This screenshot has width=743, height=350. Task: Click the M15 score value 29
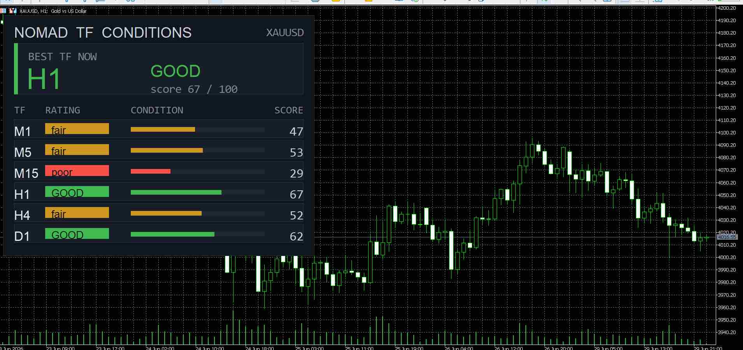coord(296,174)
